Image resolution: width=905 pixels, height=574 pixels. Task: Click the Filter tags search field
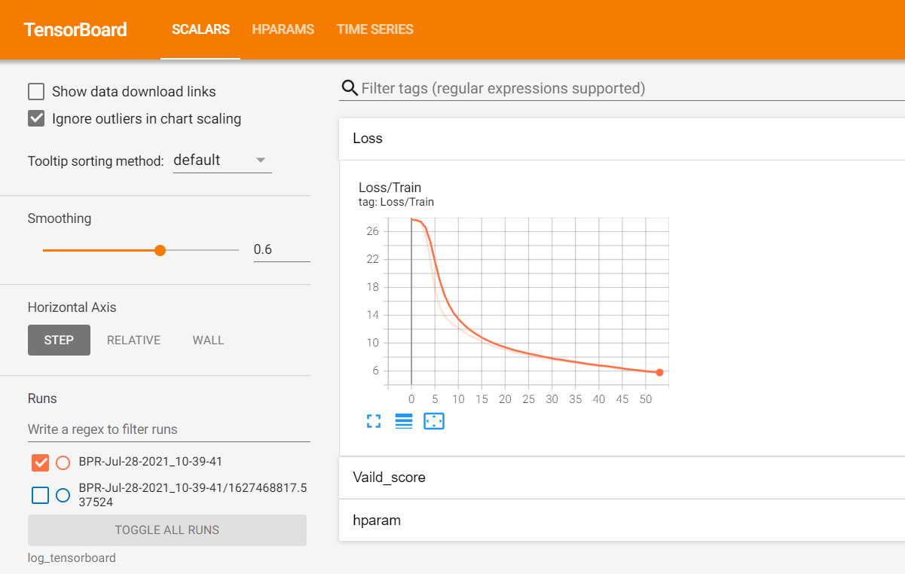point(625,88)
